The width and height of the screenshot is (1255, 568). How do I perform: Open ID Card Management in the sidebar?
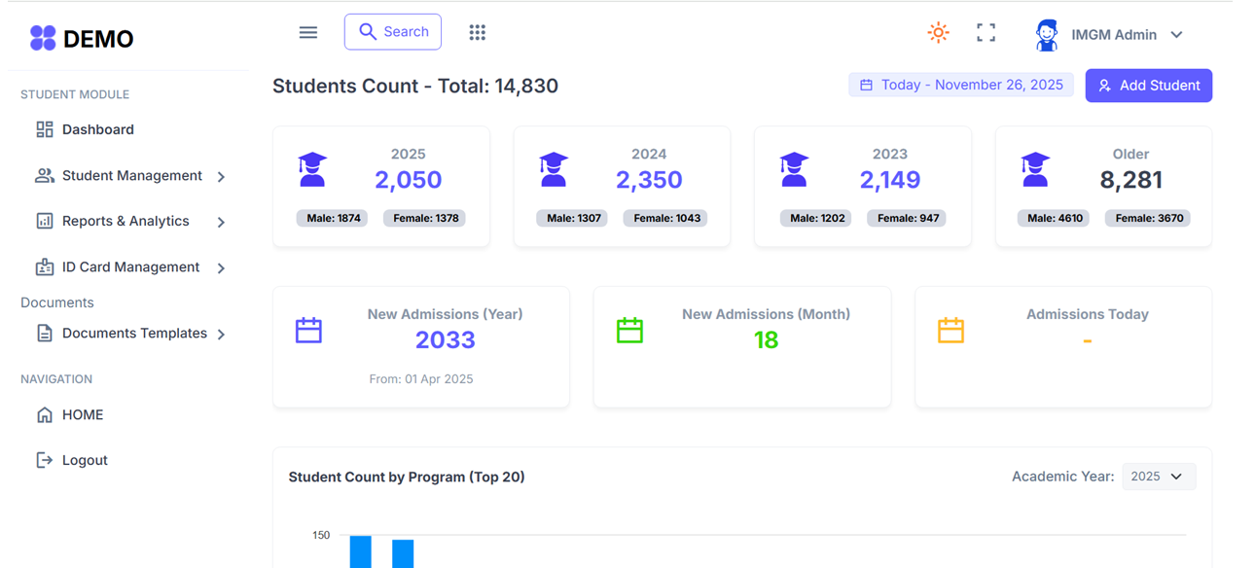click(x=130, y=266)
